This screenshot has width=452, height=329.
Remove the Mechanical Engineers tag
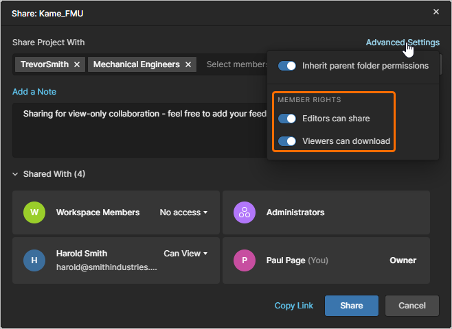tap(190, 64)
